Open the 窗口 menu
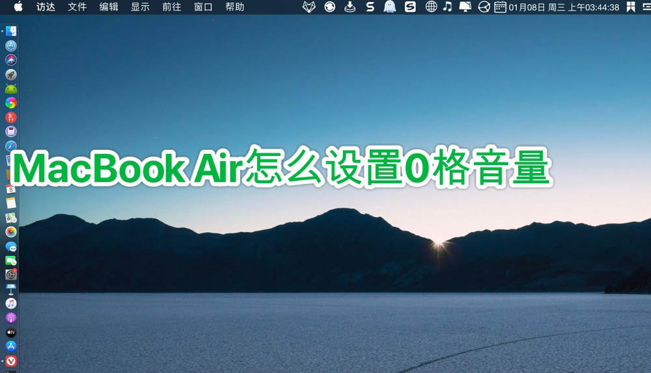Screen dimensions: 651x373 (x=203, y=7)
